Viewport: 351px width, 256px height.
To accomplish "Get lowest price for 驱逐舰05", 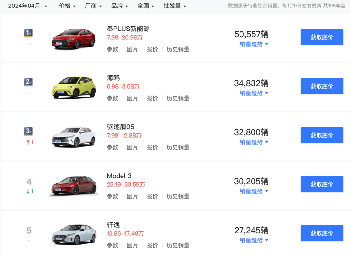I will pos(321,135).
